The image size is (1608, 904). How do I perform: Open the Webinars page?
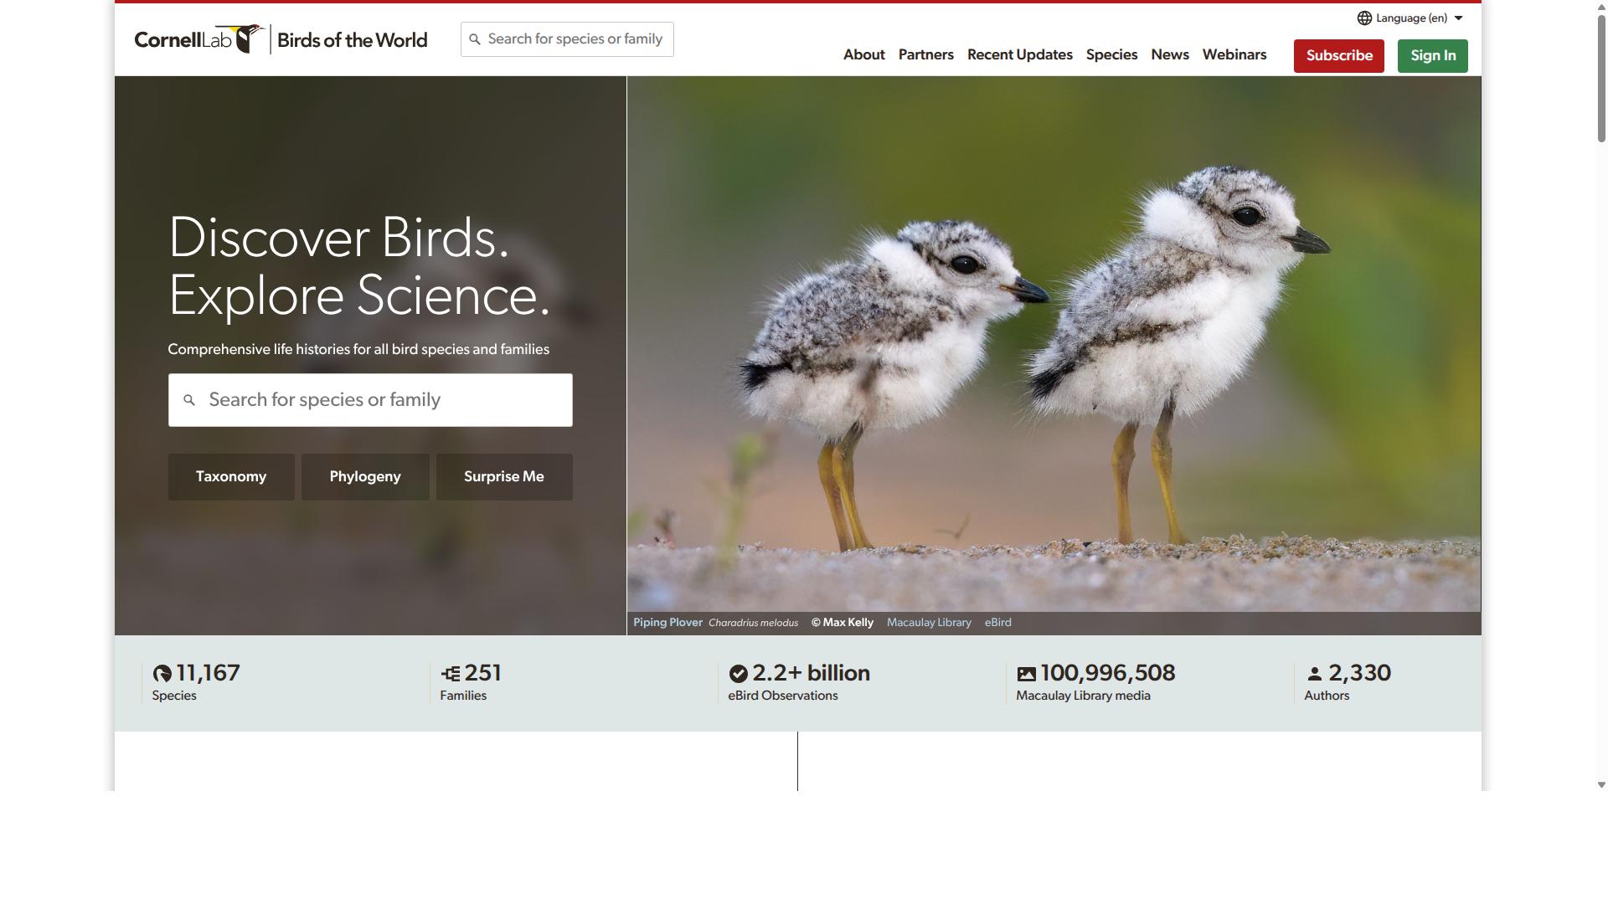pos(1234,54)
